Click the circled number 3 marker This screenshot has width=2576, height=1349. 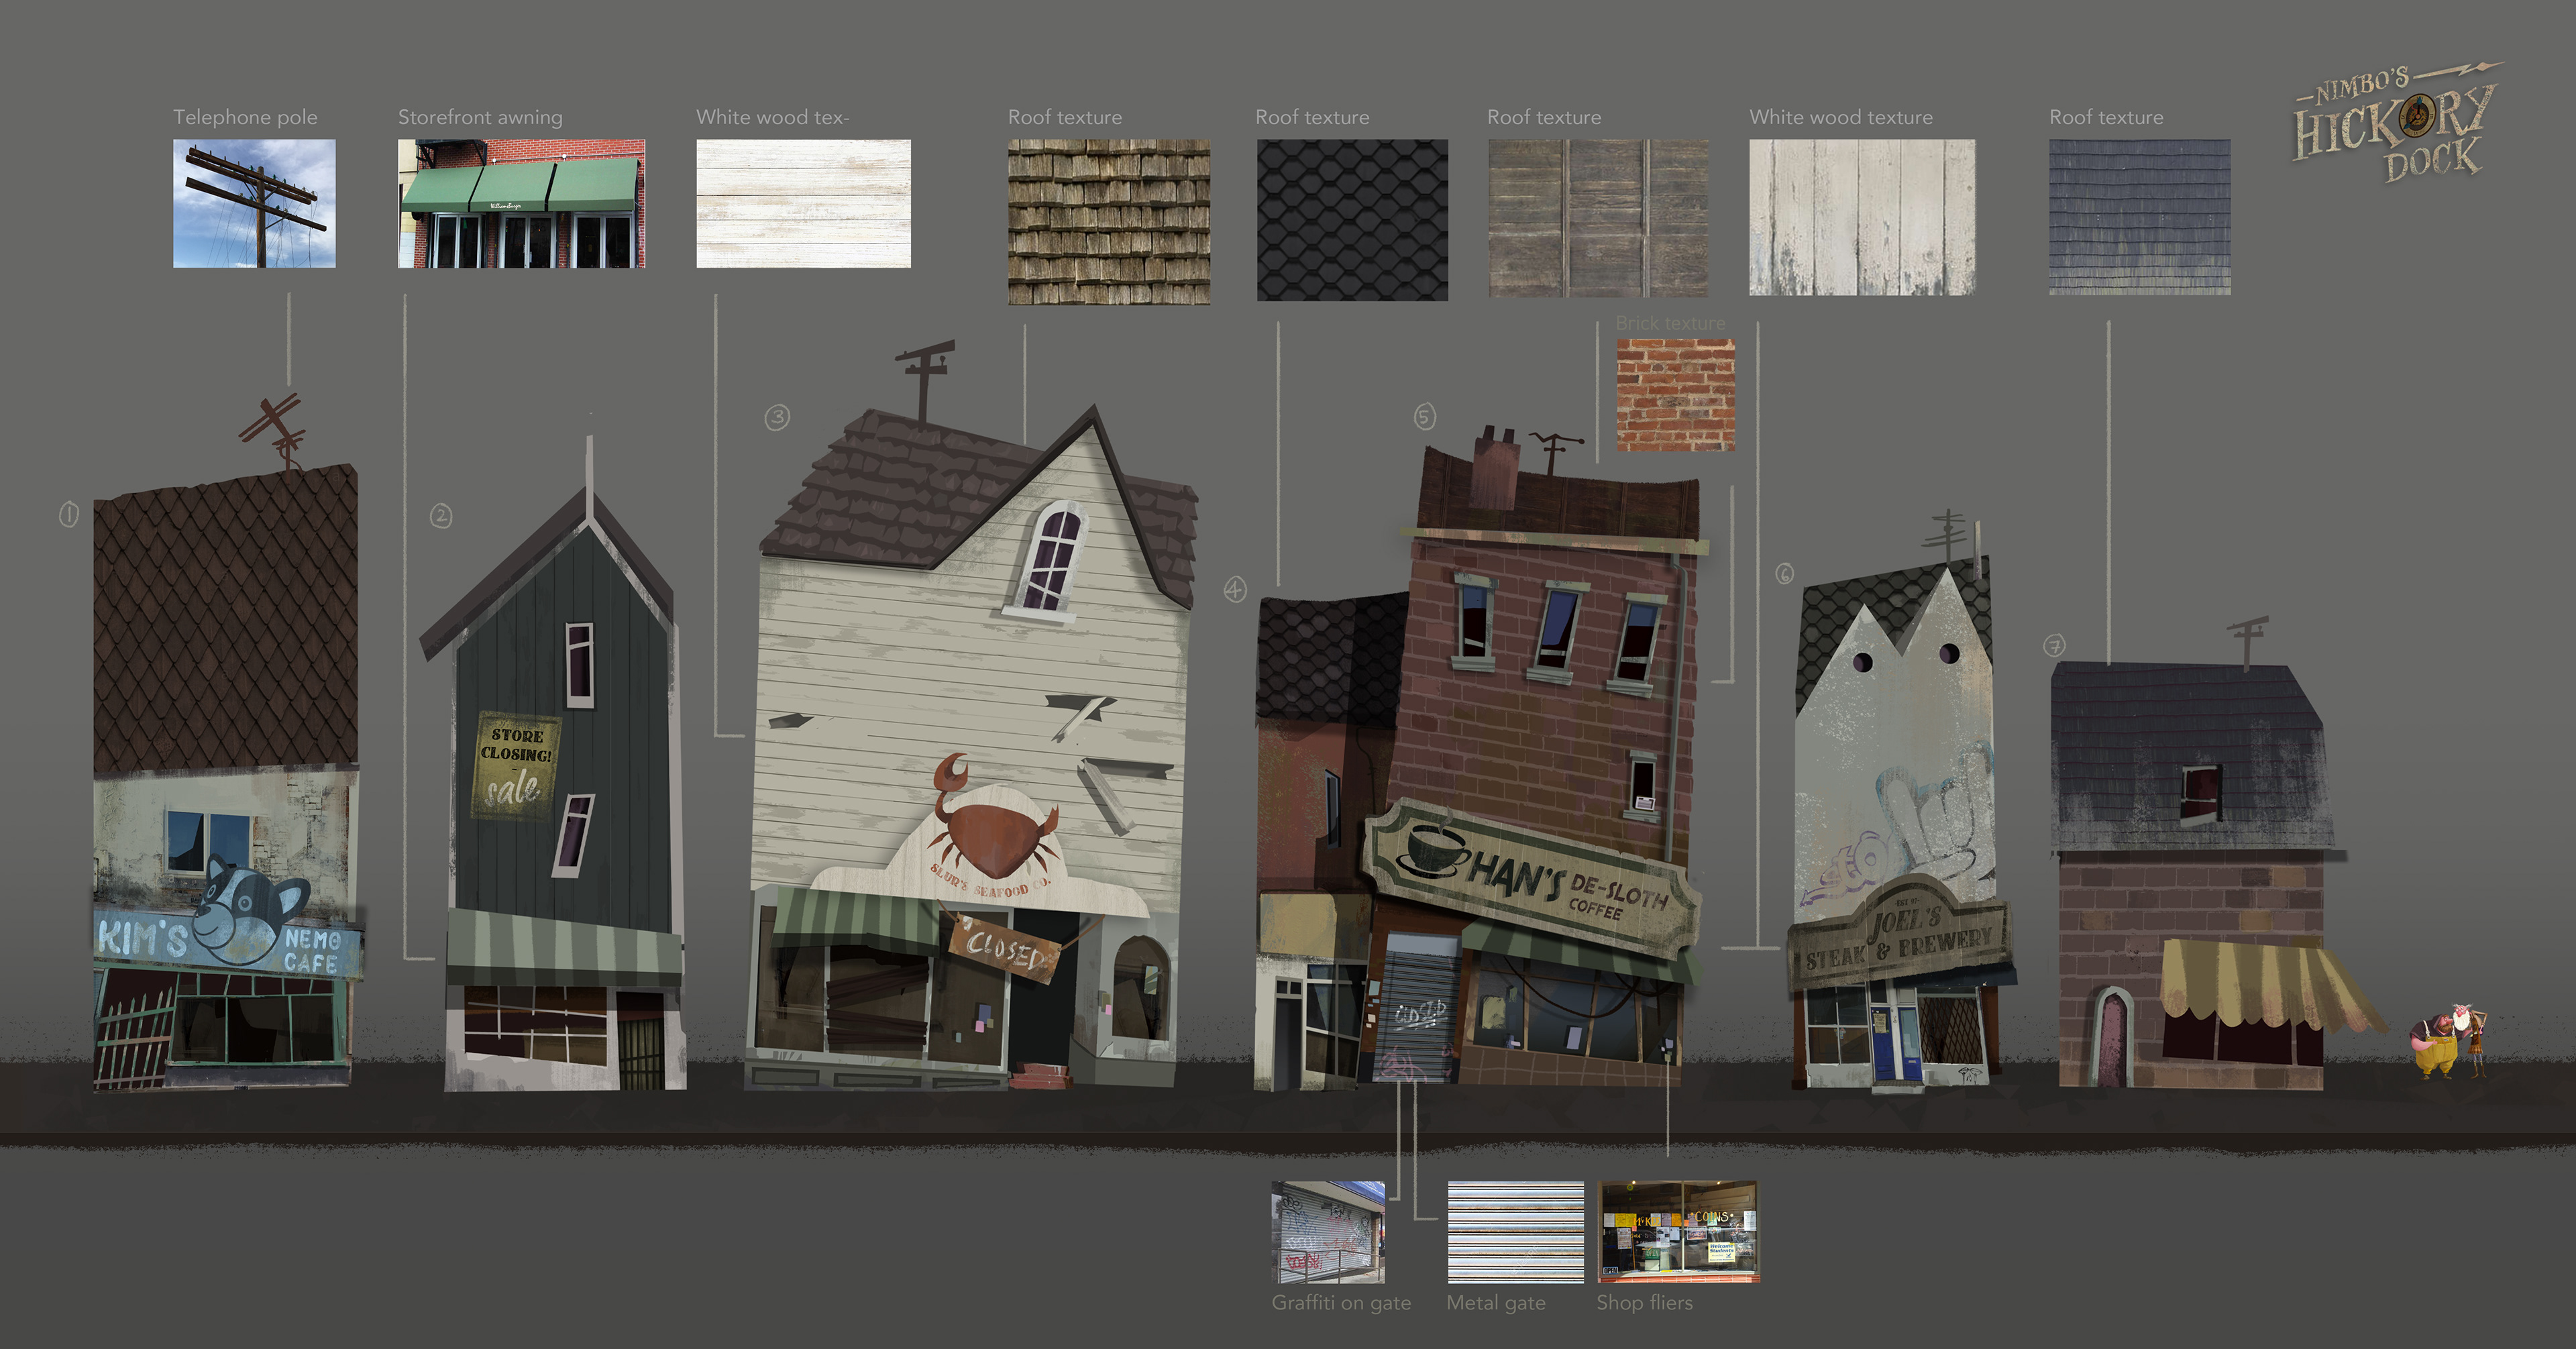[x=777, y=417]
